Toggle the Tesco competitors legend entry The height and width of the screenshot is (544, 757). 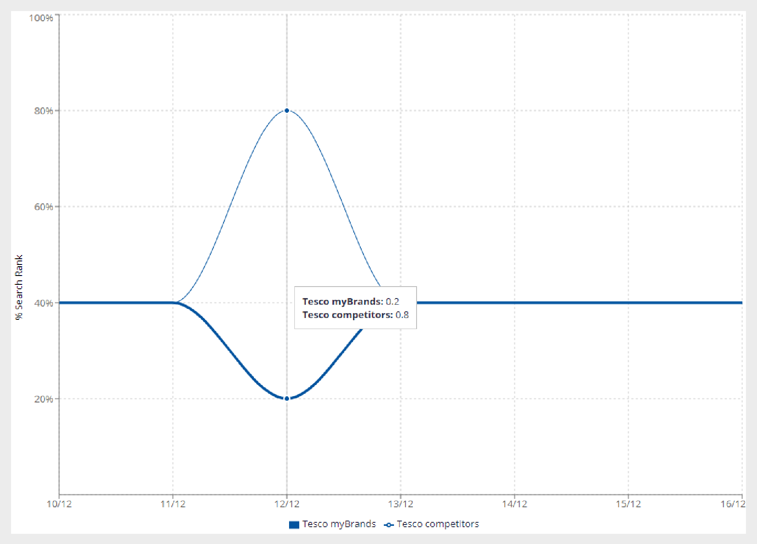click(432, 524)
